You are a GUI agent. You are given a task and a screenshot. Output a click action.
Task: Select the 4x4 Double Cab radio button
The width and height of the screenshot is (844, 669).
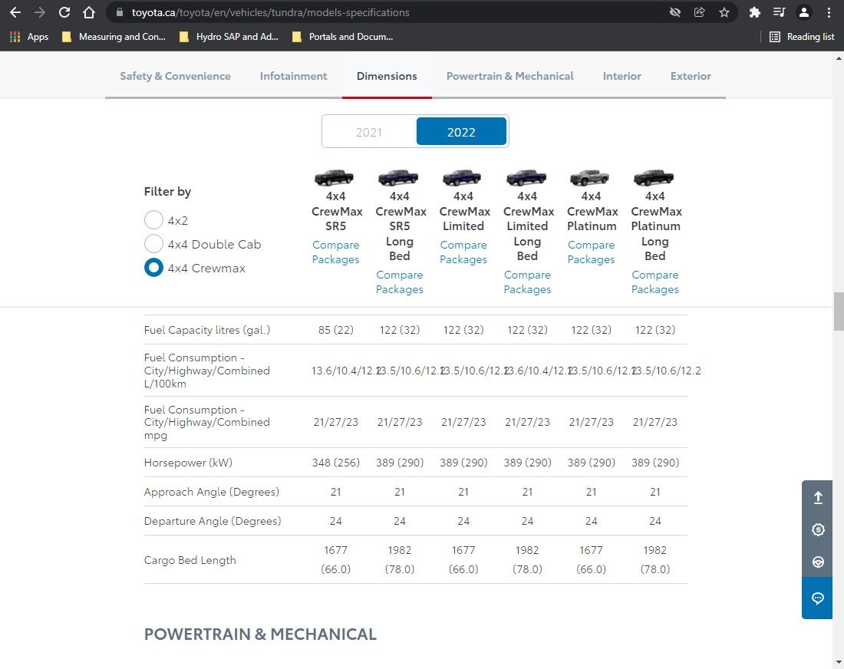(153, 244)
